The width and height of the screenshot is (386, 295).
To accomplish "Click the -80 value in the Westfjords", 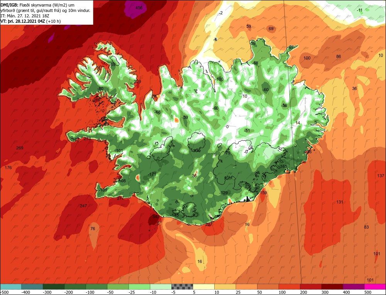I will point(100,88).
